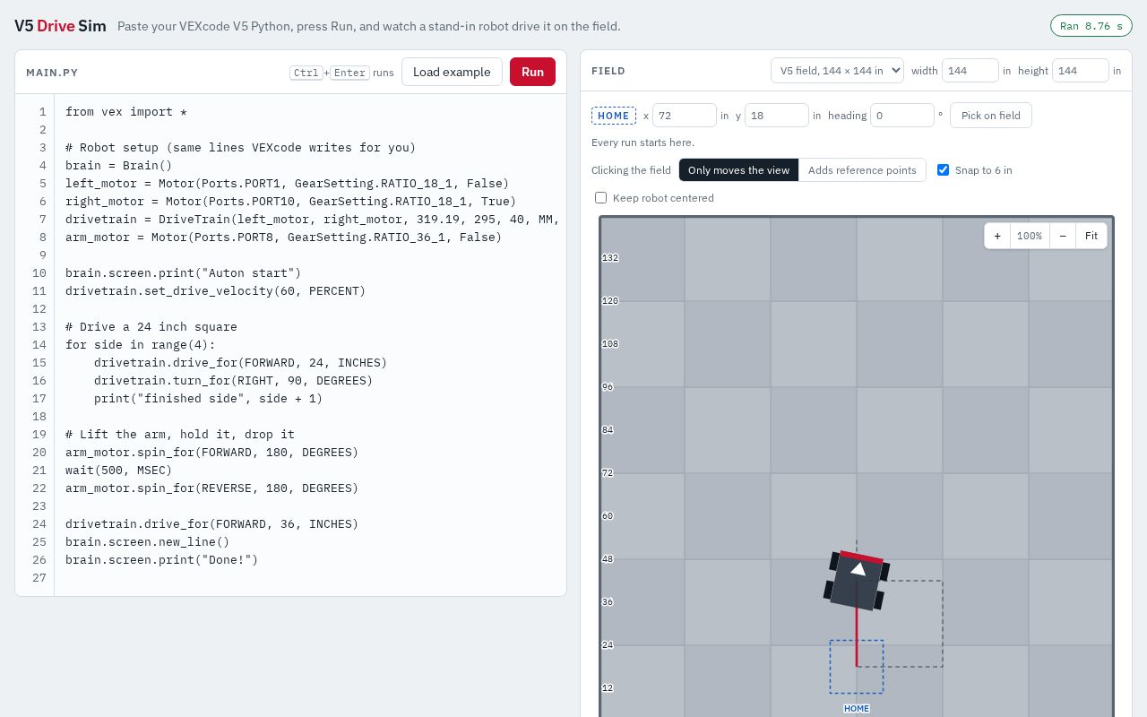
Task: Click the set_drive_velocity code line
Action: coord(216,291)
